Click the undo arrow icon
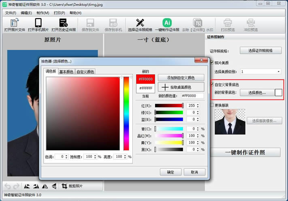The image size is (288, 201). 7,186
